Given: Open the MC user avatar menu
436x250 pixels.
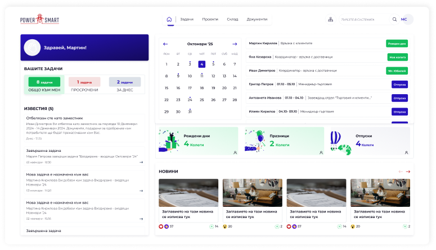Looking at the screenshot, I should 407,20.
